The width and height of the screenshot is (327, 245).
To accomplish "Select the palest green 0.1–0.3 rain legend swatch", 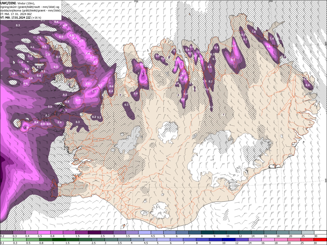I will [7, 240].
